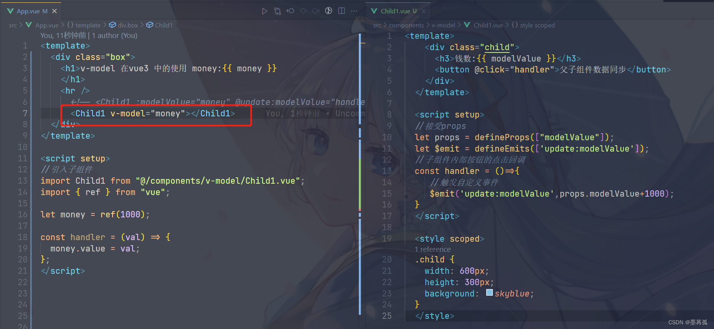The image size is (714, 329).
Task: Split the editor with the split icon
Action: (342, 11)
